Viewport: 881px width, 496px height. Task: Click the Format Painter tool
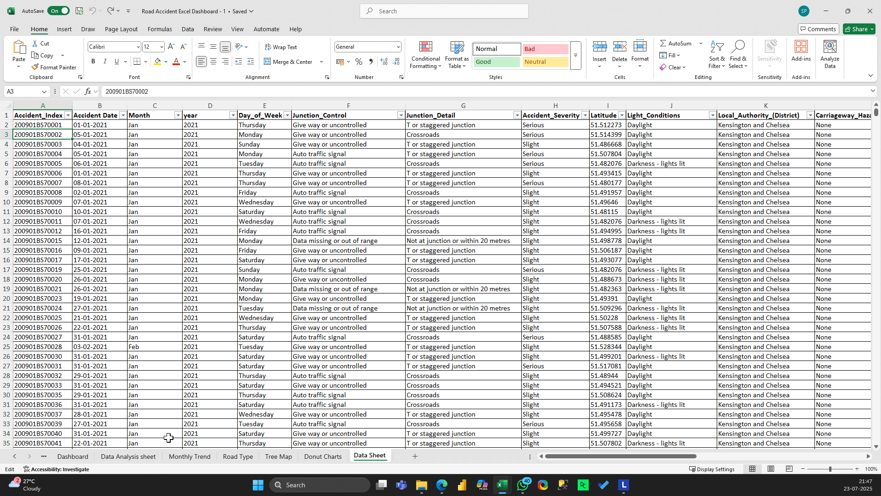coord(54,67)
